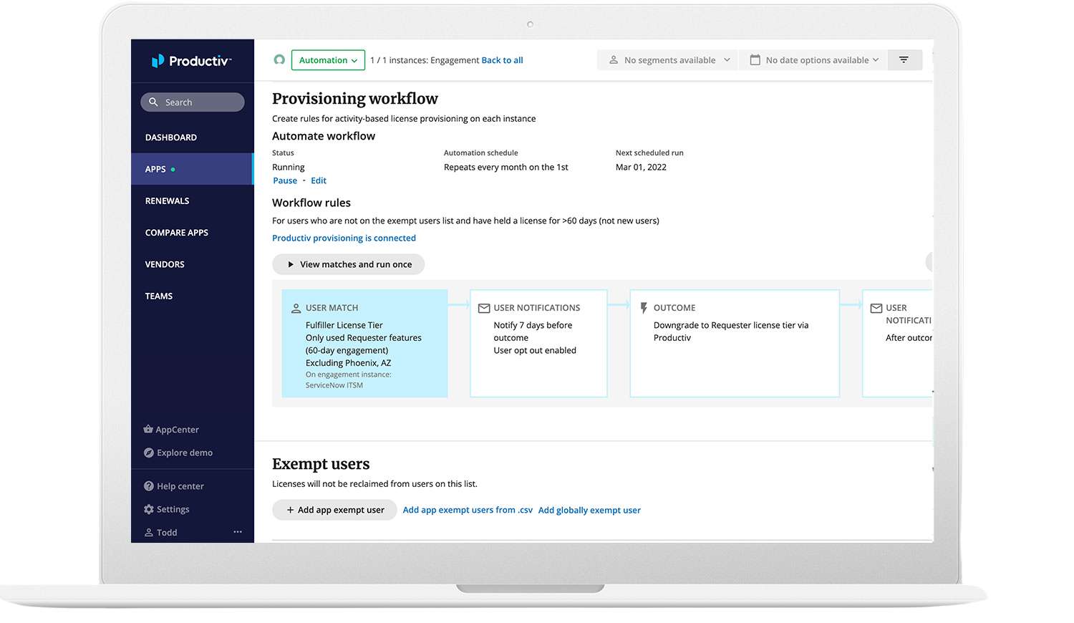Click the Settings gear icon

[149, 509]
